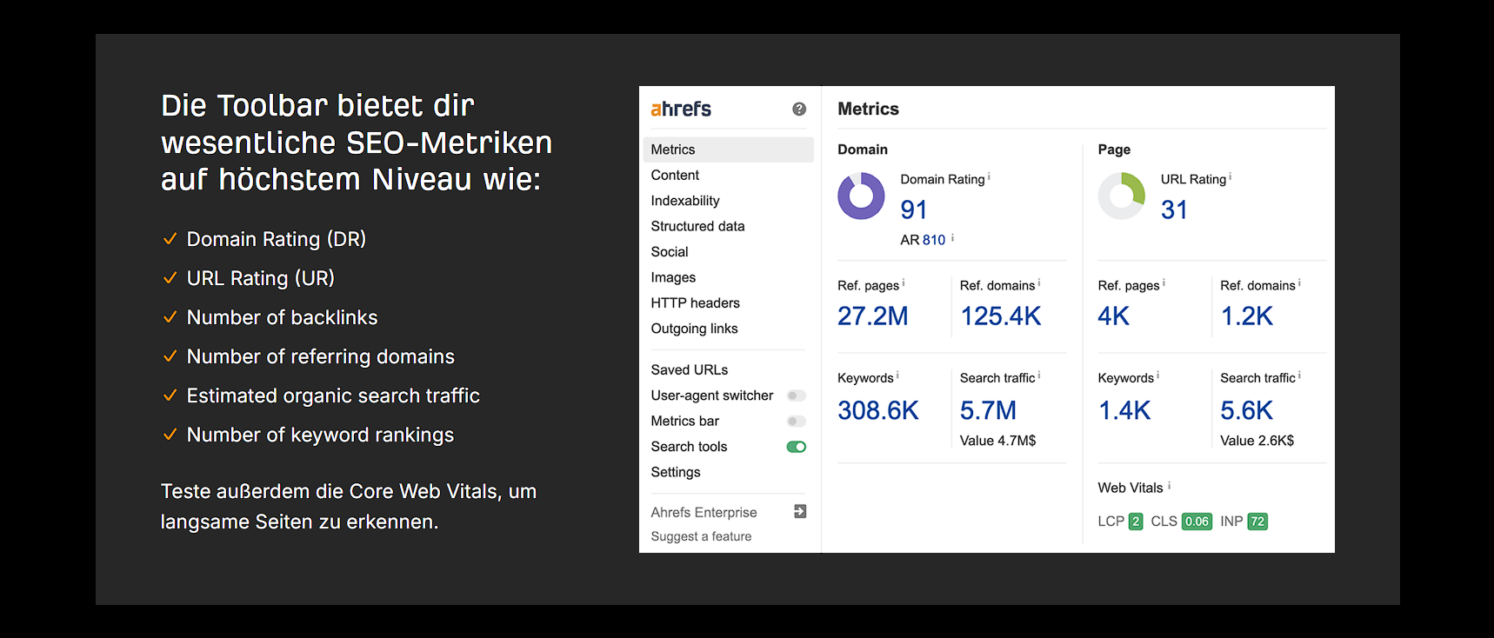Click the Ahrefs Enterprise link
This screenshot has width=1494, height=638.
[x=704, y=512]
